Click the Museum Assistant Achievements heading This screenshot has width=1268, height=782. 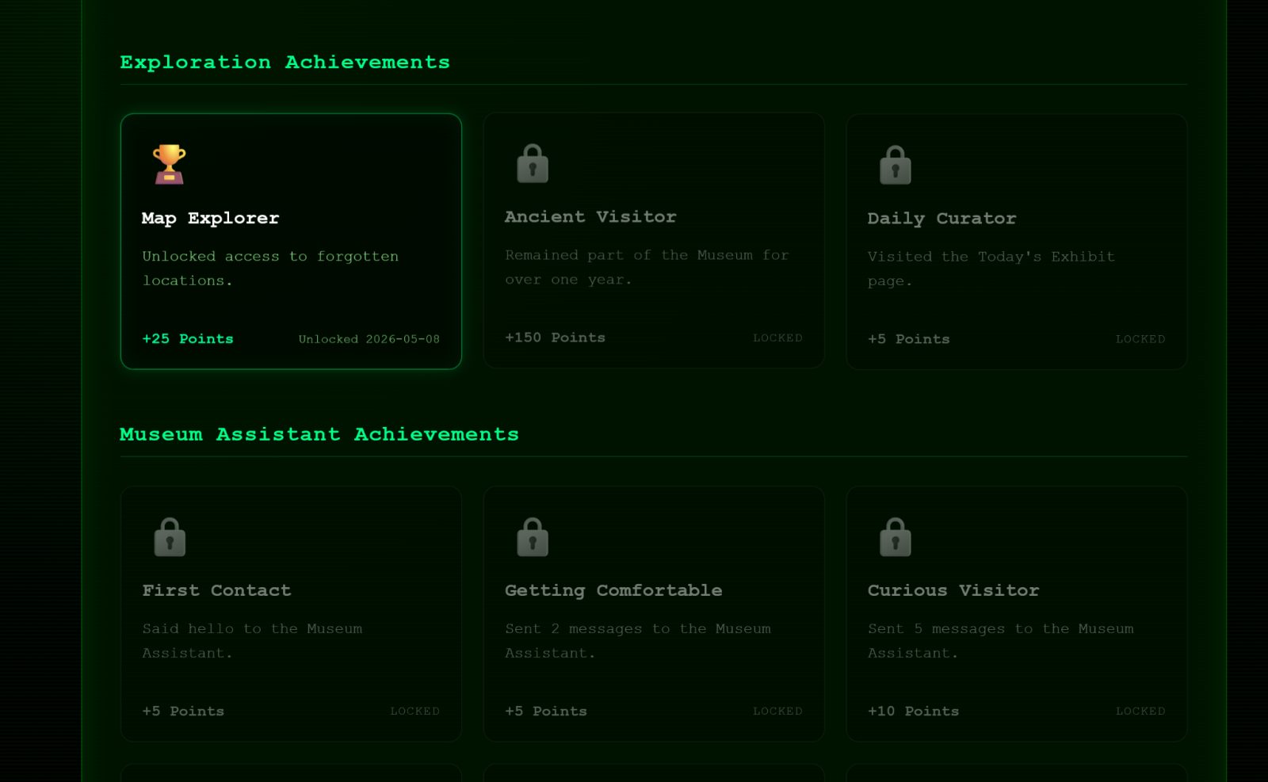319,434
